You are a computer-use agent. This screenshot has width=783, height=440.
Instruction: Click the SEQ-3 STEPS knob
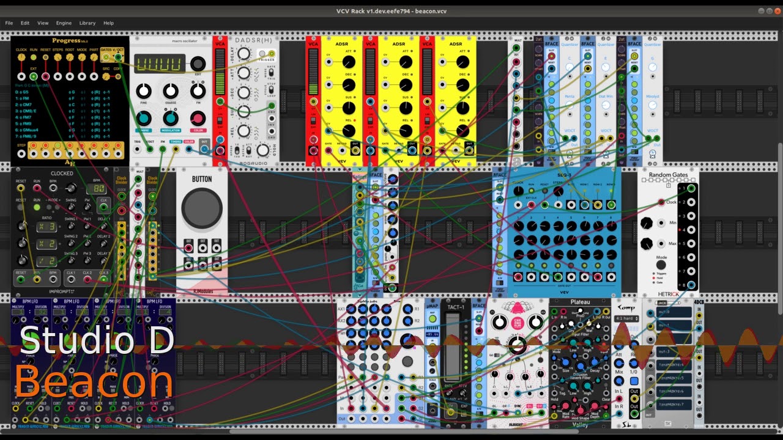558,191
